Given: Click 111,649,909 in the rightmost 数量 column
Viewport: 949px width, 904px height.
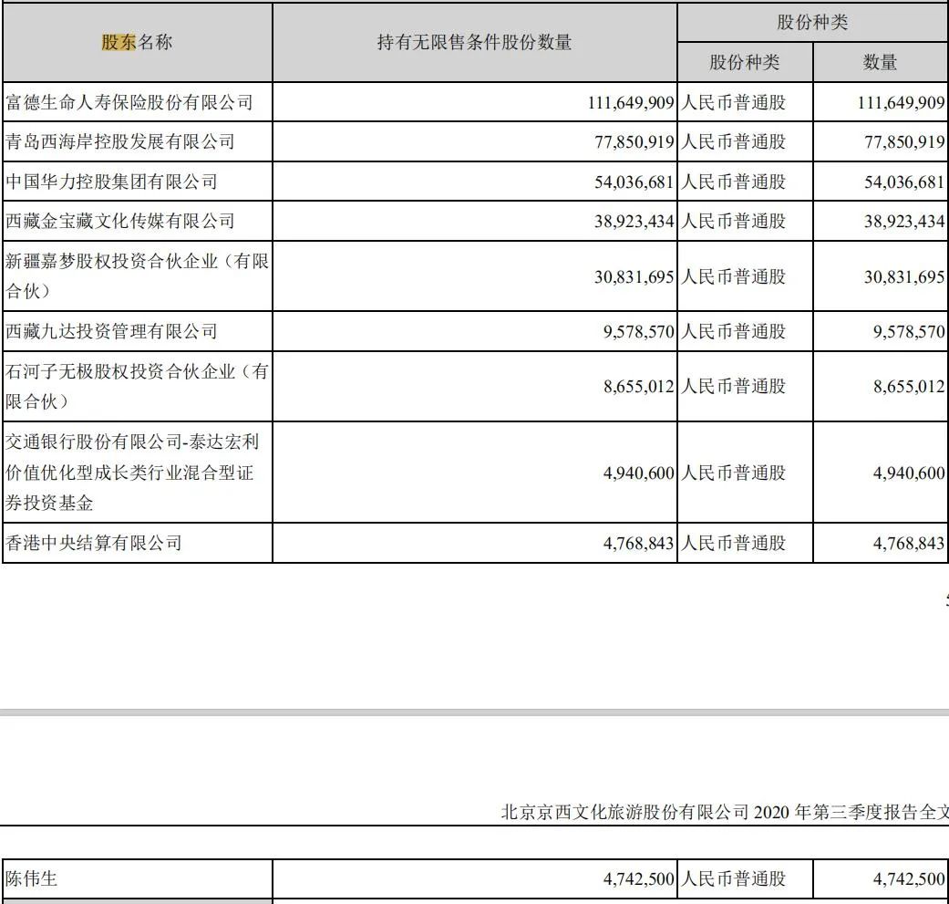Looking at the screenshot, I should point(902,103).
